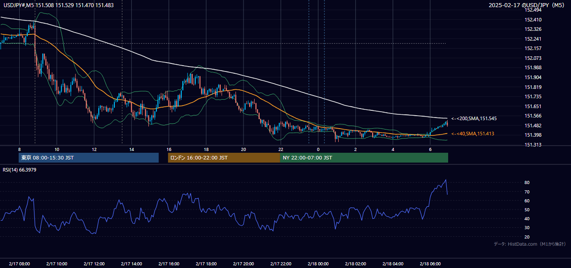Click price level 151.313 on the axis
This screenshot has width=571, height=268.
tap(533, 145)
